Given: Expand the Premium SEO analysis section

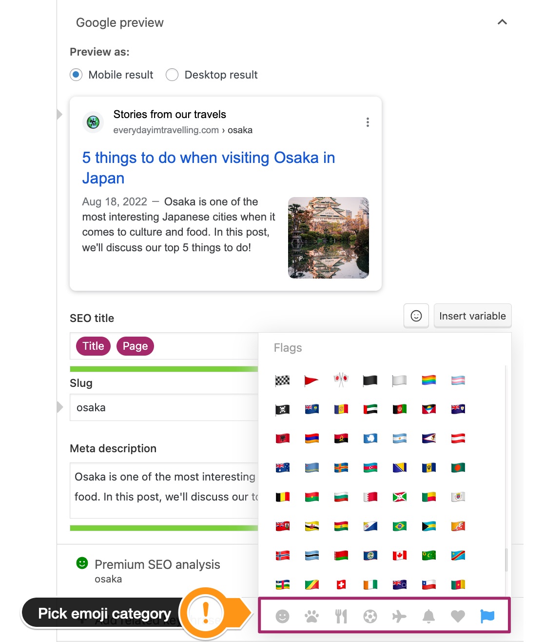Looking at the screenshot, I should [157, 564].
